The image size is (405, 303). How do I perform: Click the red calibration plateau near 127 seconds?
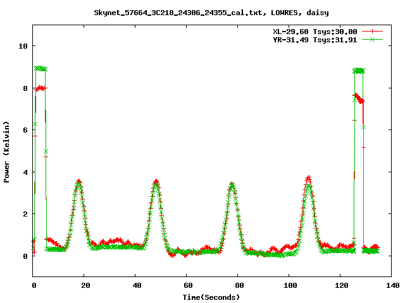(x=359, y=98)
